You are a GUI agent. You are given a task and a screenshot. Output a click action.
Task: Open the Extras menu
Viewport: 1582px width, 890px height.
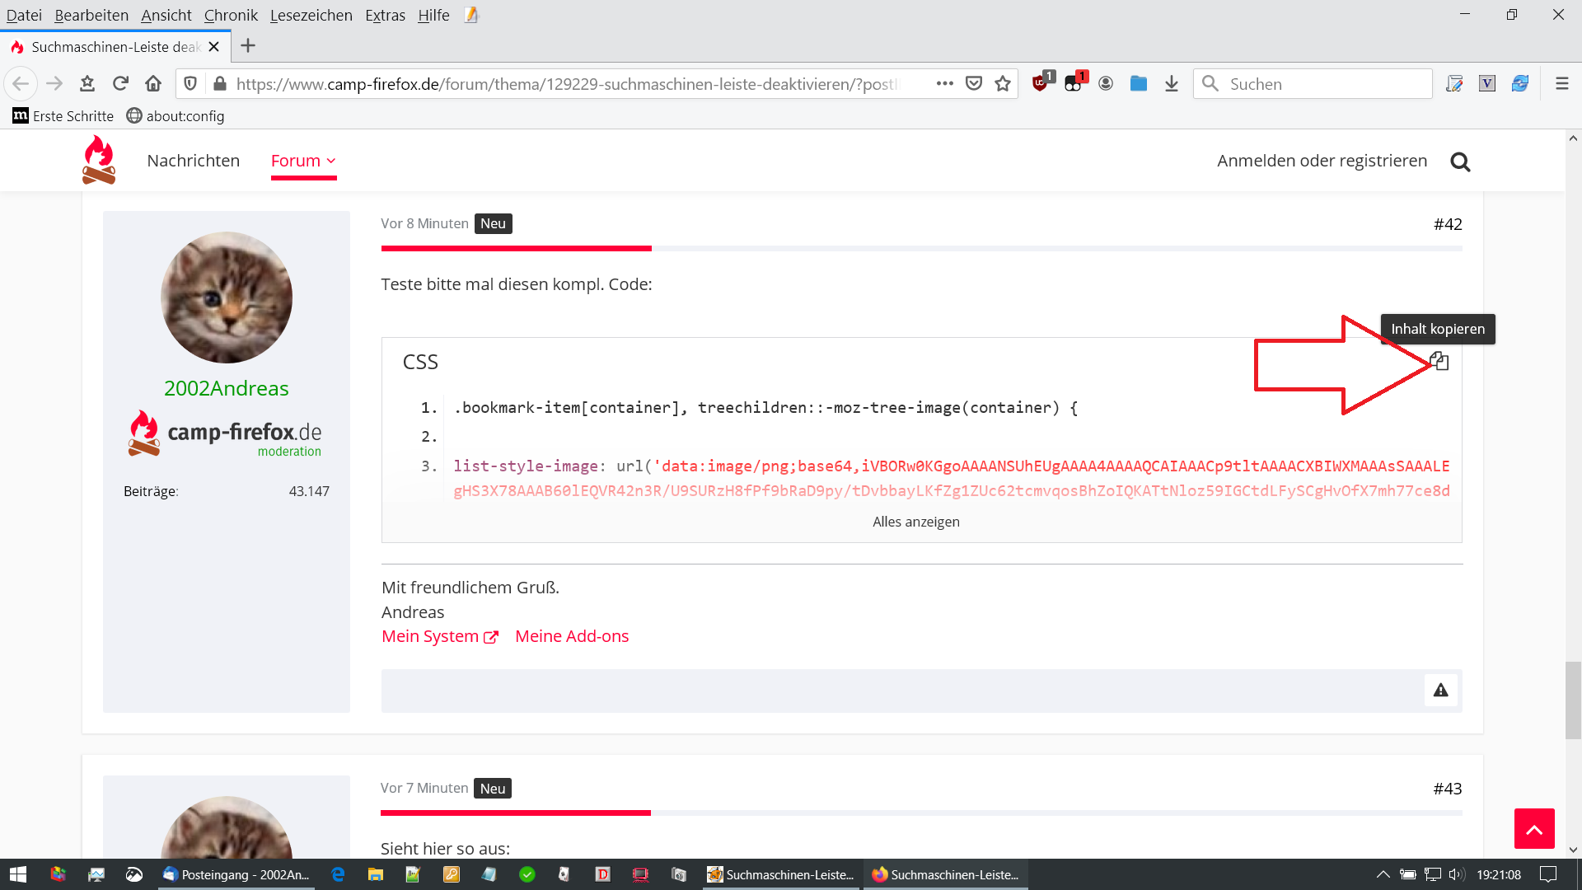coord(385,15)
